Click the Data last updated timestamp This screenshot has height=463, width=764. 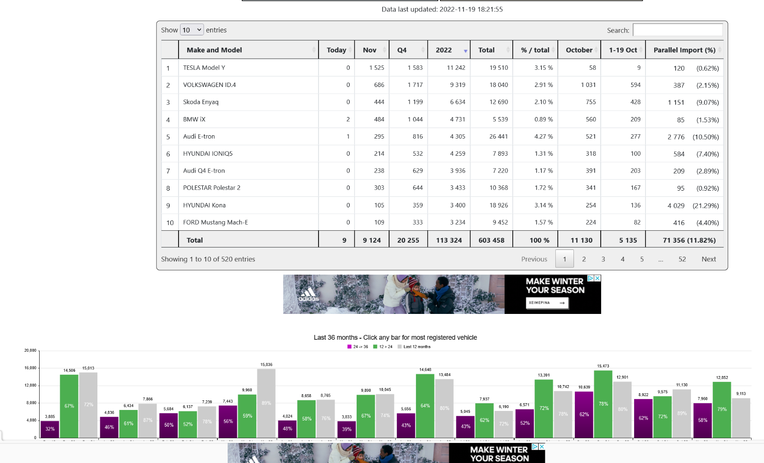(x=442, y=9)
